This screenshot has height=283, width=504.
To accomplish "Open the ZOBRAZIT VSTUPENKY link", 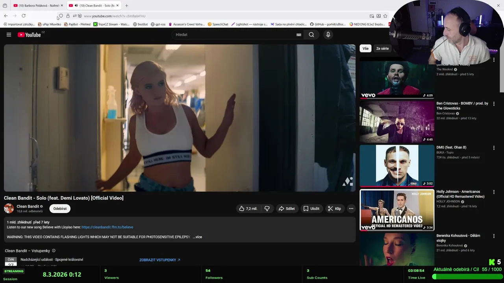I will tap(159, 260).
